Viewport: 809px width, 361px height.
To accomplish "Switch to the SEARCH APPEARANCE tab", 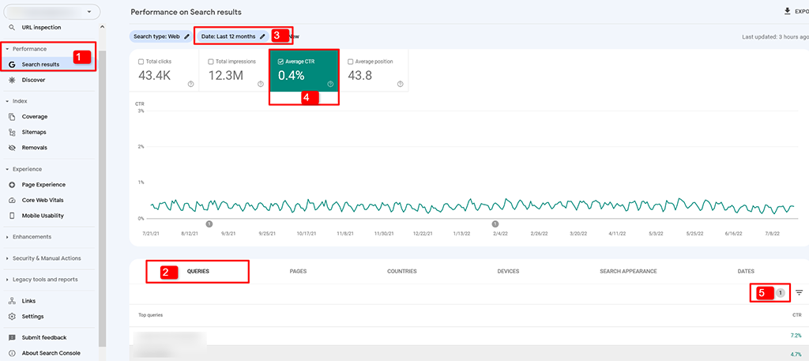I will [x=628, y=271].
